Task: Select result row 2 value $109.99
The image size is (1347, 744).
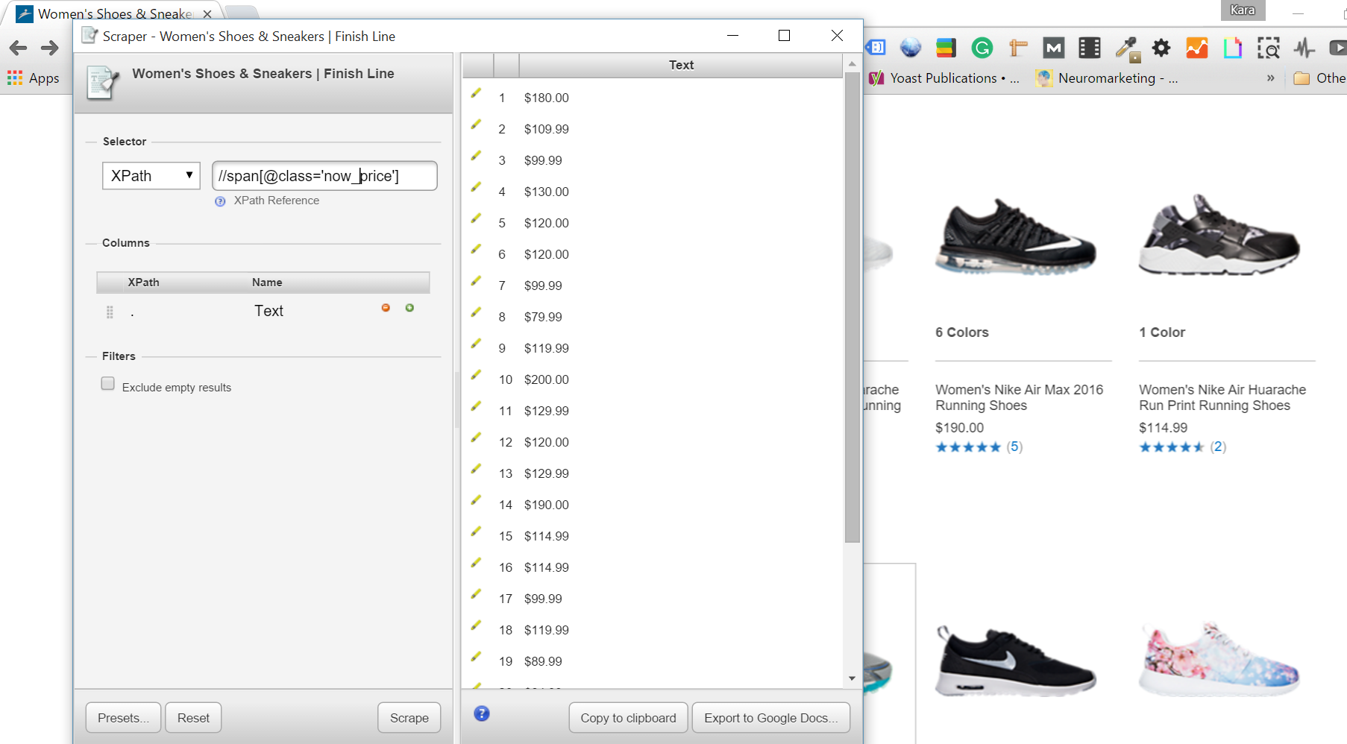Action: [x=547, y=129]
